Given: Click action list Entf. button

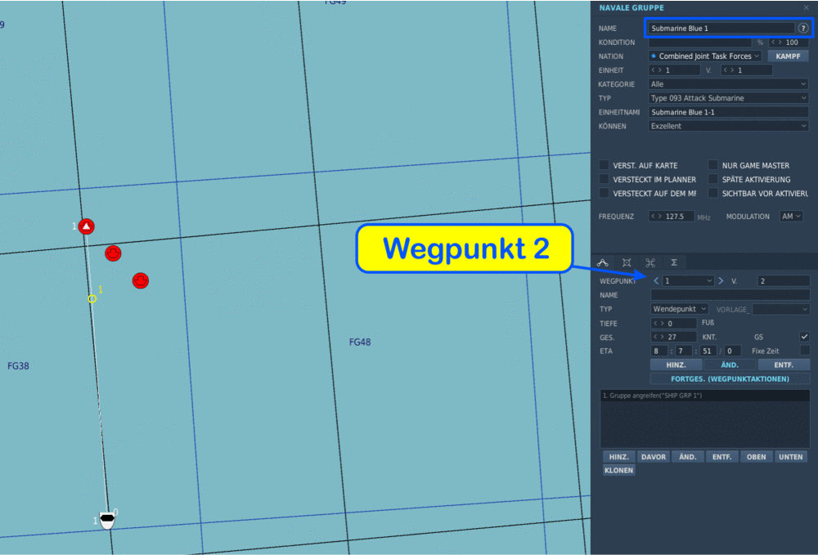Looking at the screenshot, I should pyautogui.click(x=722, y=457).
